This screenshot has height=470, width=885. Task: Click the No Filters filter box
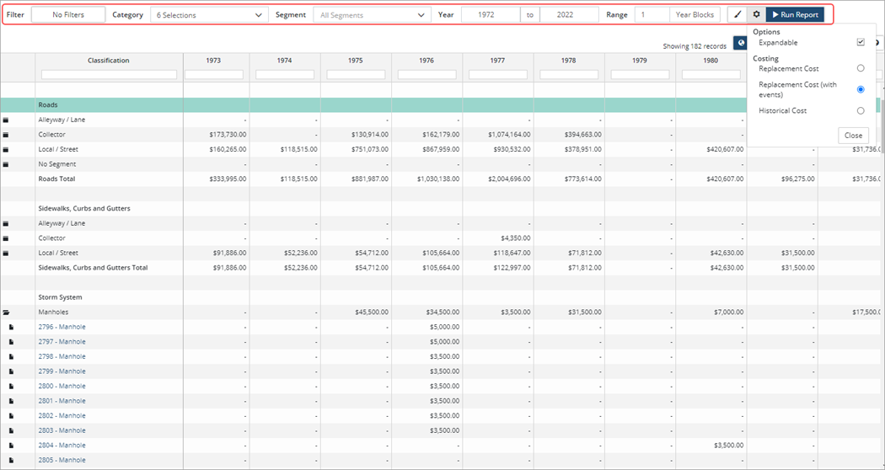[68, 15]
